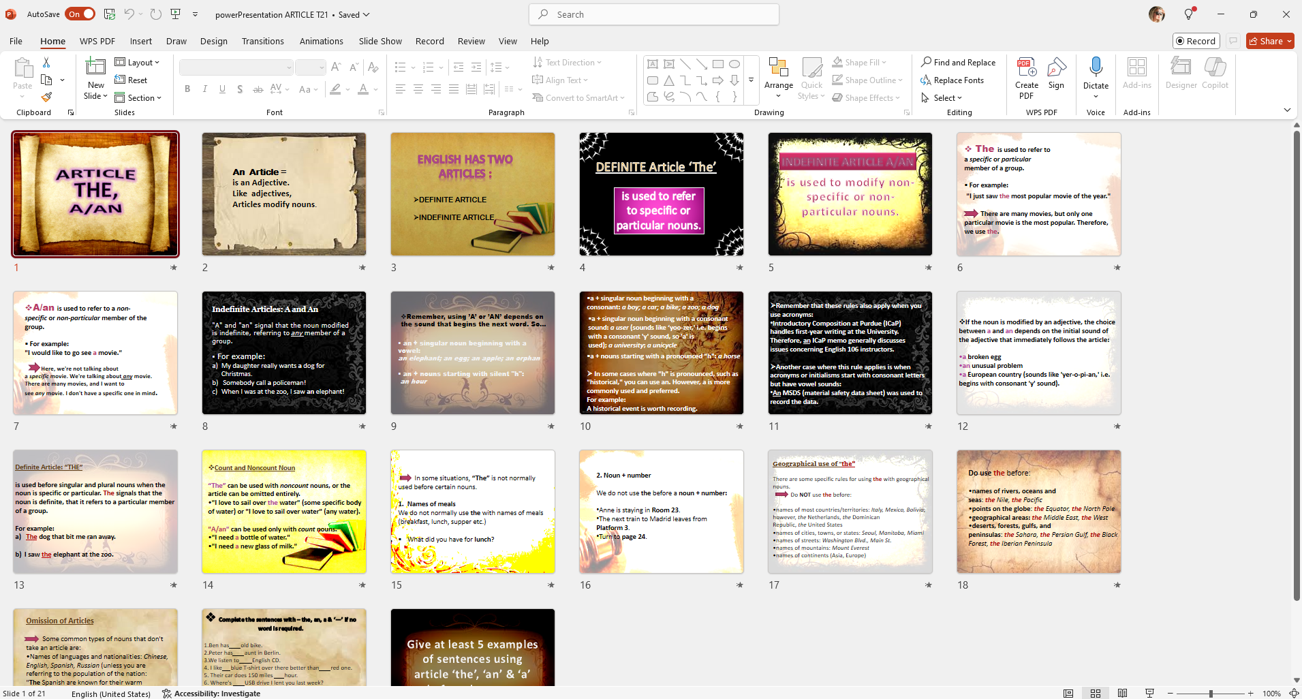
Task: Switch to Reading View in status bar
Action: pos(1122,693)
